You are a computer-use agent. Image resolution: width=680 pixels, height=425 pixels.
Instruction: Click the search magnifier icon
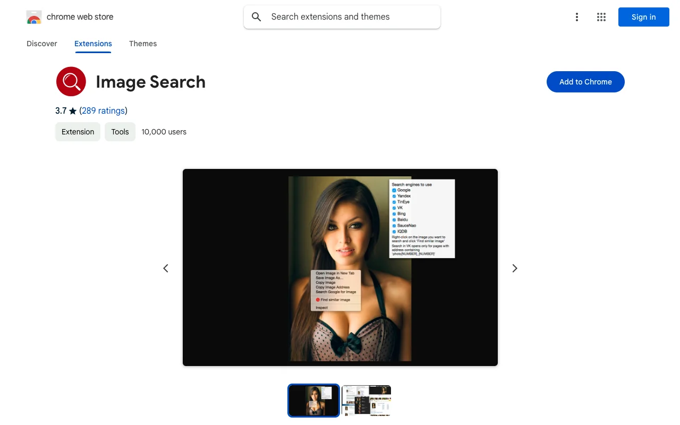(256, 16)
